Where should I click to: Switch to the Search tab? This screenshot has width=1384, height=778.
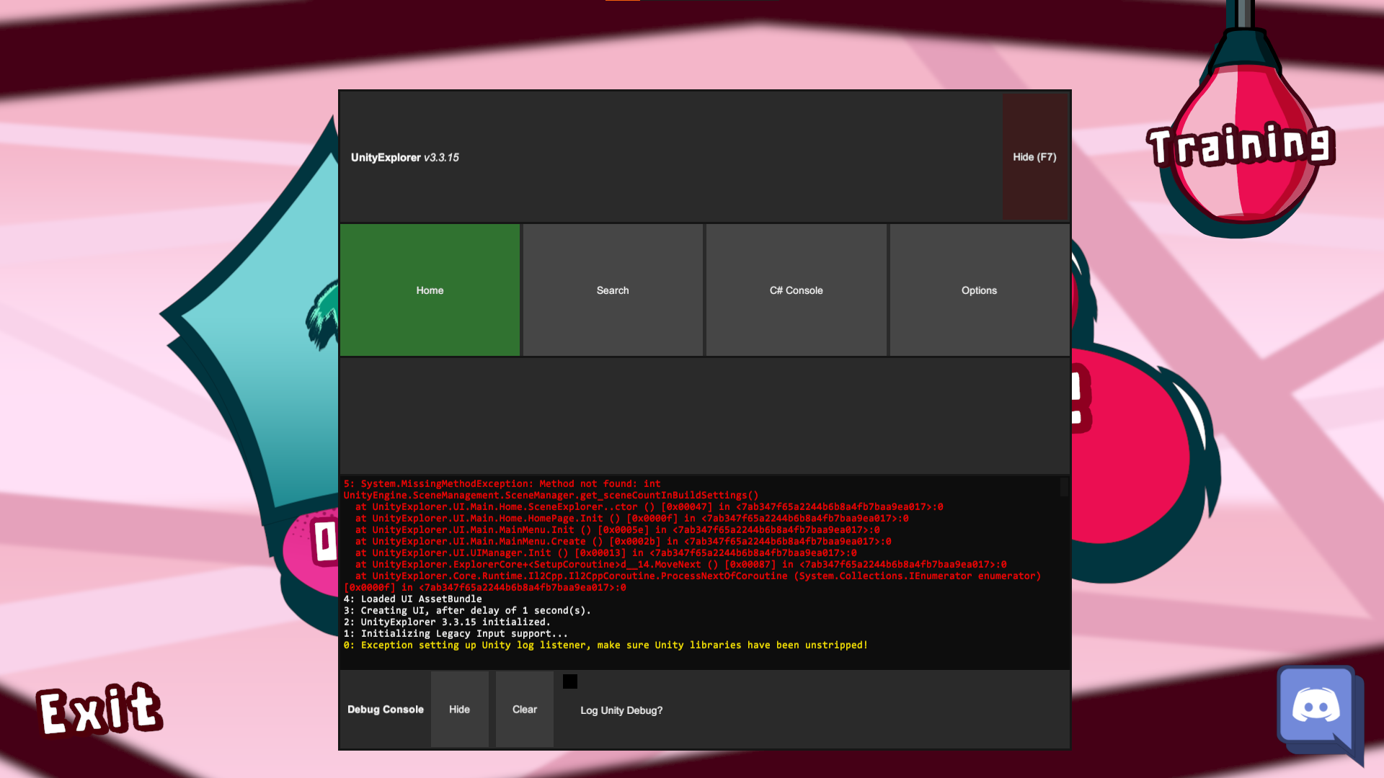click(613, 290)
